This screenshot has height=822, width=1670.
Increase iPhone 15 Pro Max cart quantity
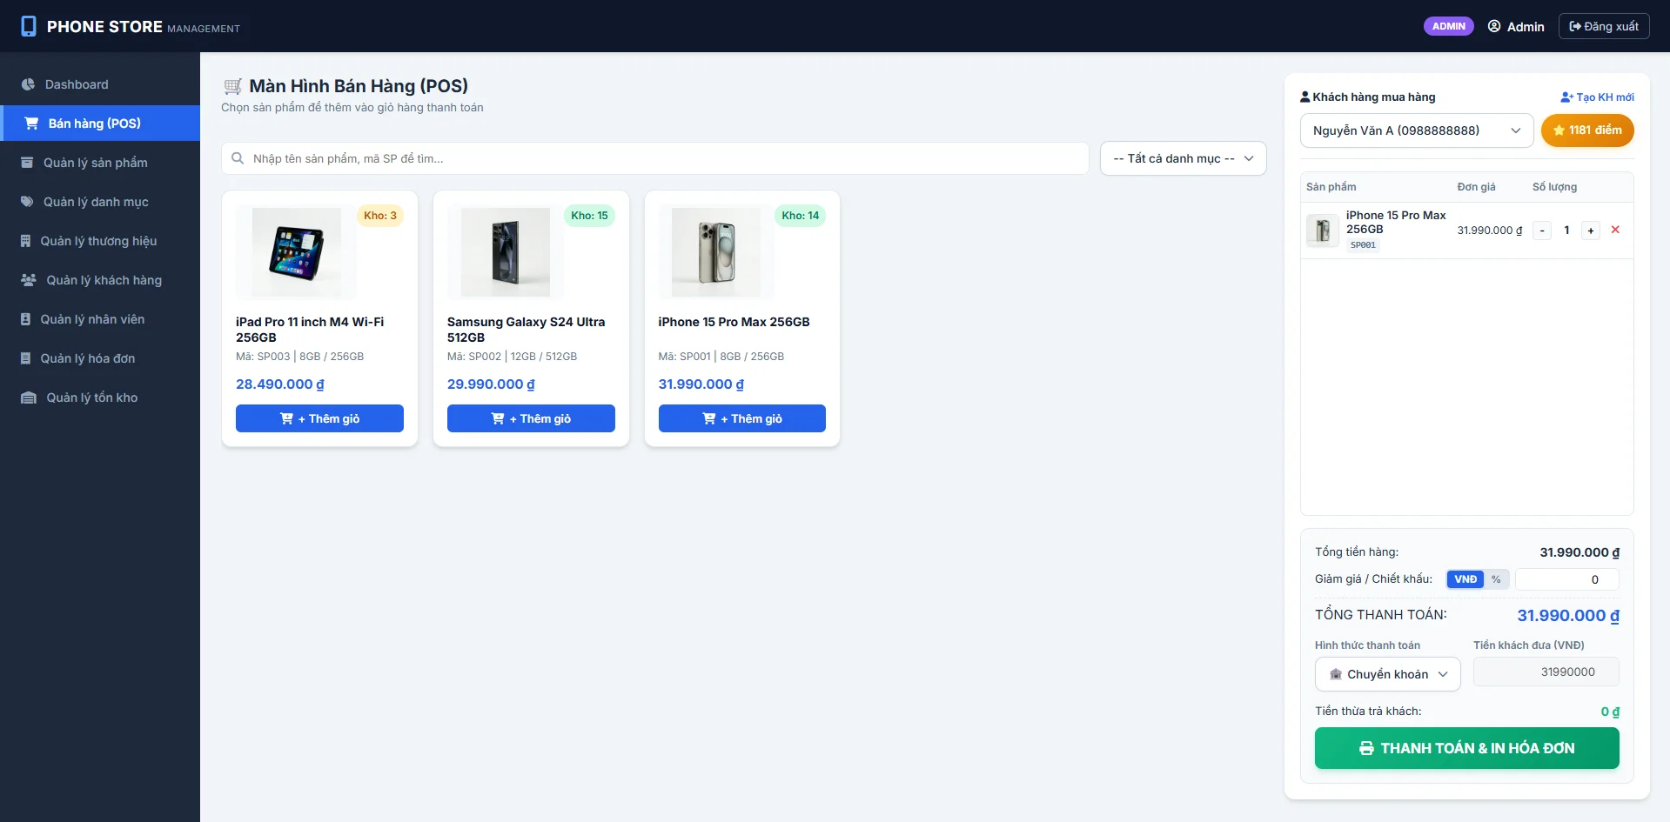point(1591,231)
